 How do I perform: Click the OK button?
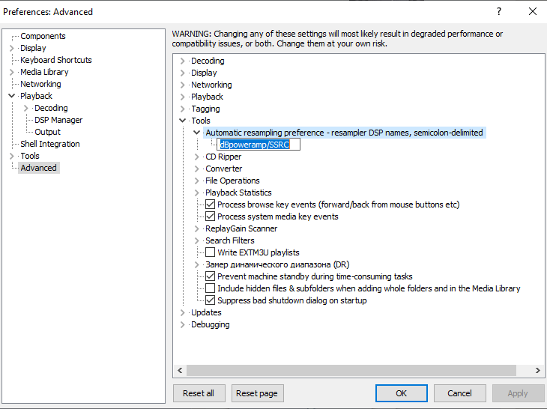402,393
